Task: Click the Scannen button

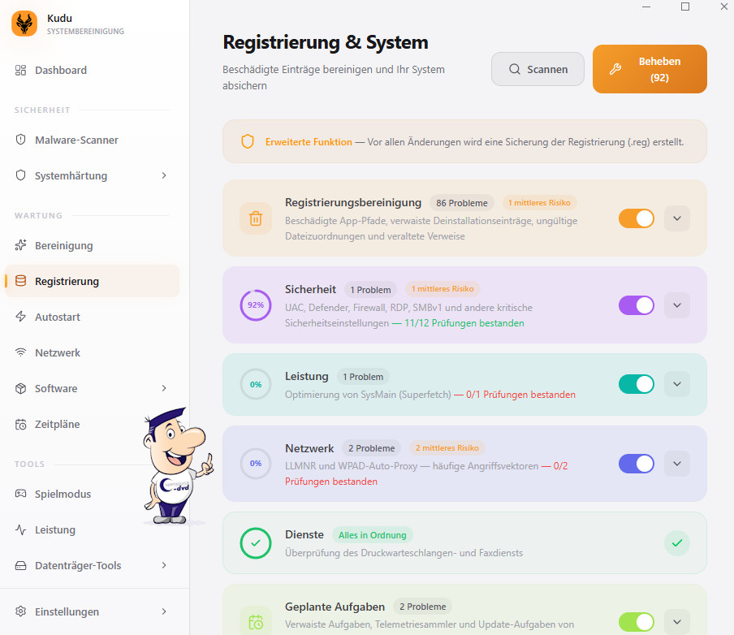Action: point(538,69)
